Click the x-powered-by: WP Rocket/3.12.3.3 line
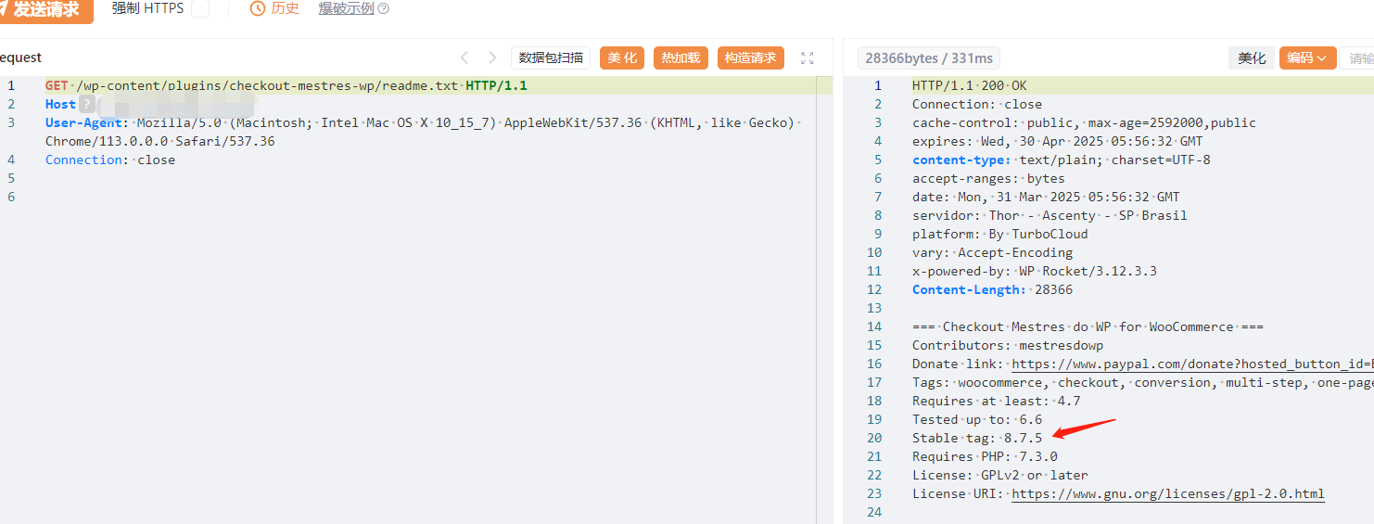The width and height of the screenshot is (1374, 524). coord(1035,271)
